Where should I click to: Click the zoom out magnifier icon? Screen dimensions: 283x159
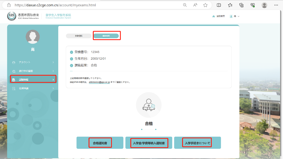[185, 5]
